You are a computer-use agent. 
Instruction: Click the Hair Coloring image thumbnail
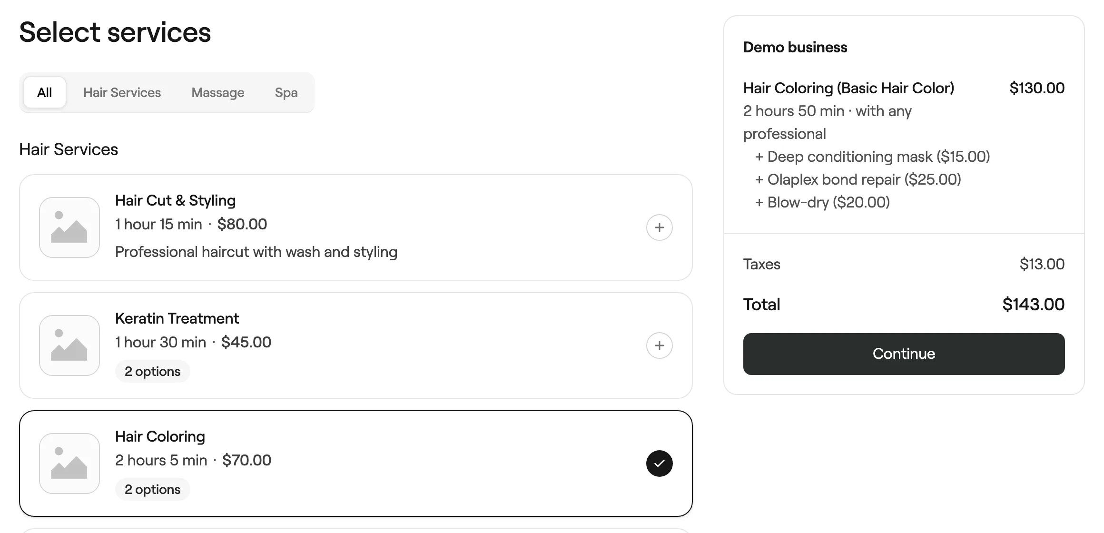pos(69,464)
